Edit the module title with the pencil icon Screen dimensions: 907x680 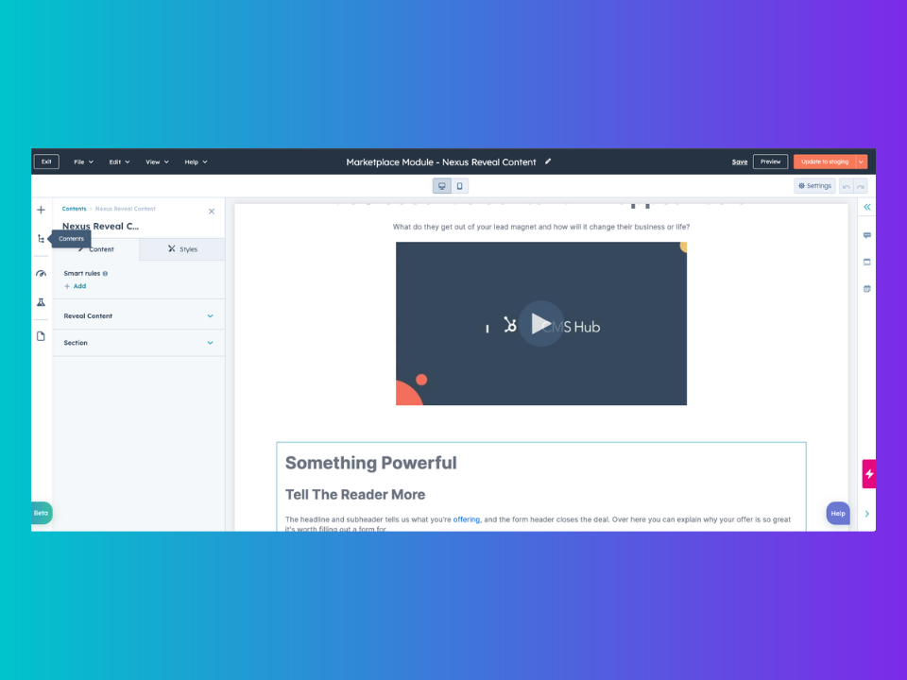[x=548, y=161]
